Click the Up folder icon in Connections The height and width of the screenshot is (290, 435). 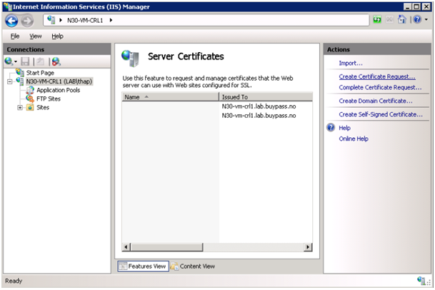[x=41, y=61]
